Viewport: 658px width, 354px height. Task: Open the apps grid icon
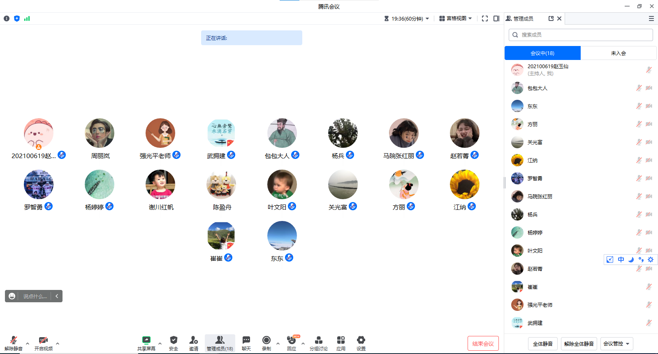pyautogui.click(x=341, y=340)
